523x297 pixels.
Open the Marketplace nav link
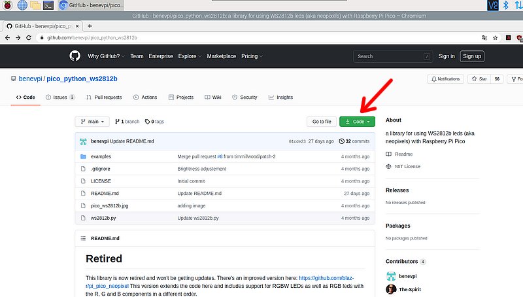pos(222,56)
